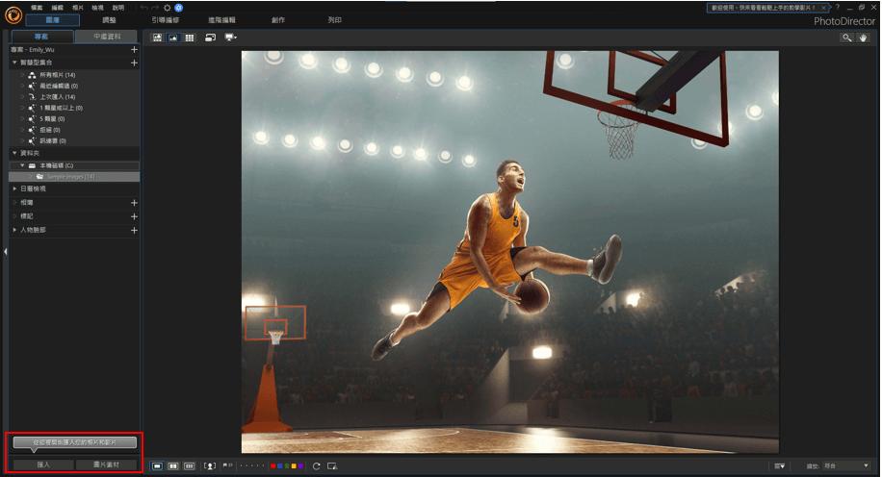This screenshot has height=477, width=882.
Task: Switch to compare two photos layout
Action: [x=173, y=465]
